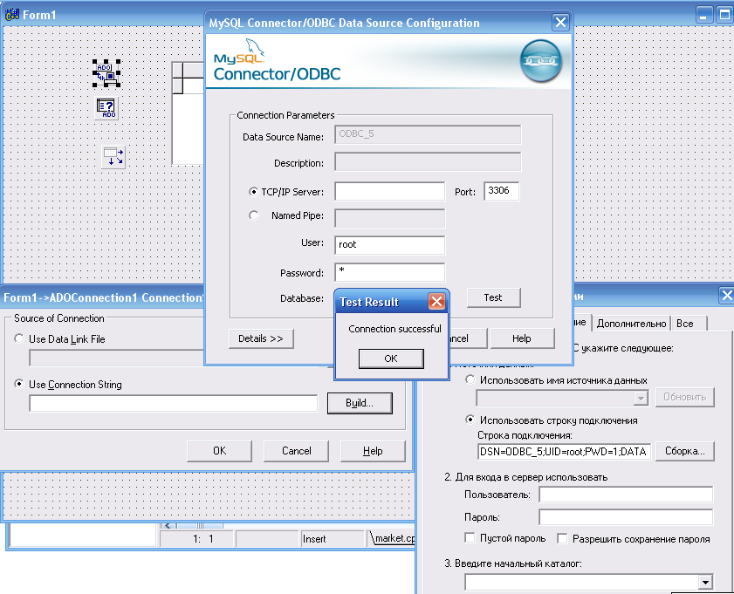Click OK in the ADOConnection1 dialog
This screenshot has width=734, height=594.
[219, 451]
